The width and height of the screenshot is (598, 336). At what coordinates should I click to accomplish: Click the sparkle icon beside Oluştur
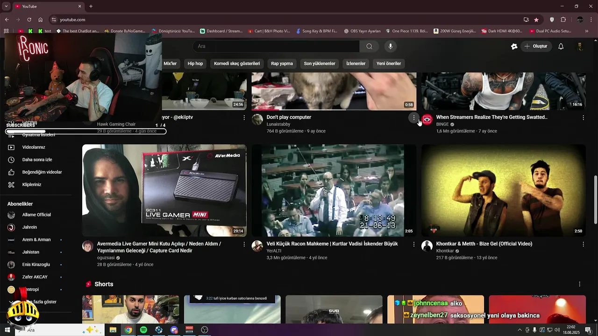[x=514, y=46]
